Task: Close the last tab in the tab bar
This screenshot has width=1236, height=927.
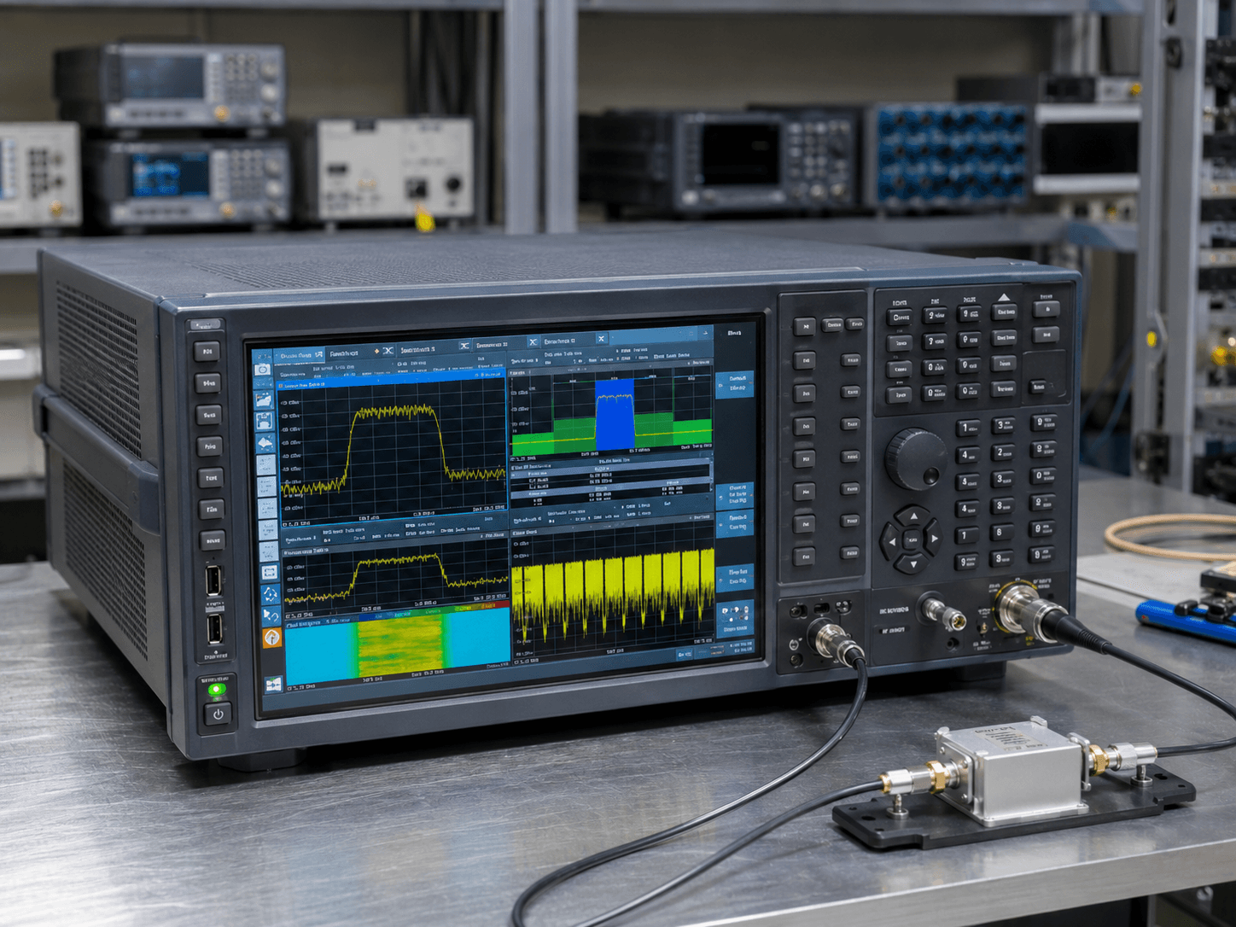Action: click(601, 340)
